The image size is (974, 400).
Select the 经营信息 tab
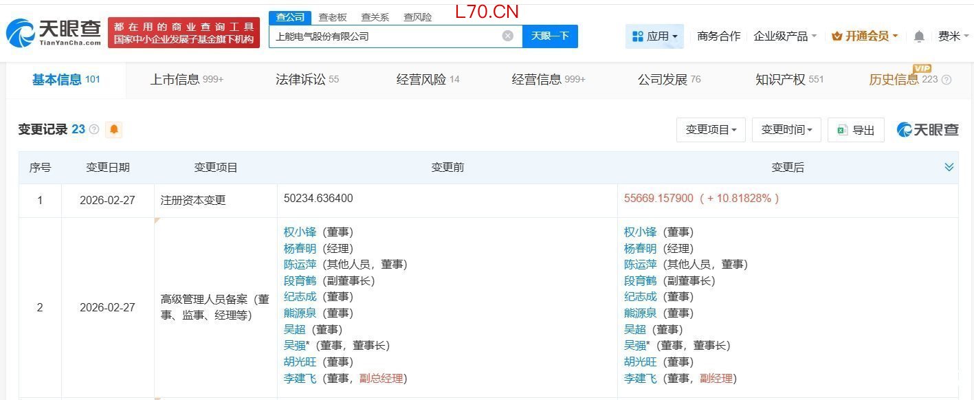pos(549,80)
